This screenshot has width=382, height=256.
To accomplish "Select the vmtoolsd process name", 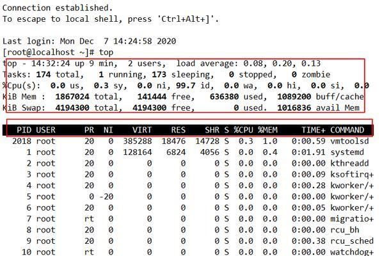I will [349, 141].
